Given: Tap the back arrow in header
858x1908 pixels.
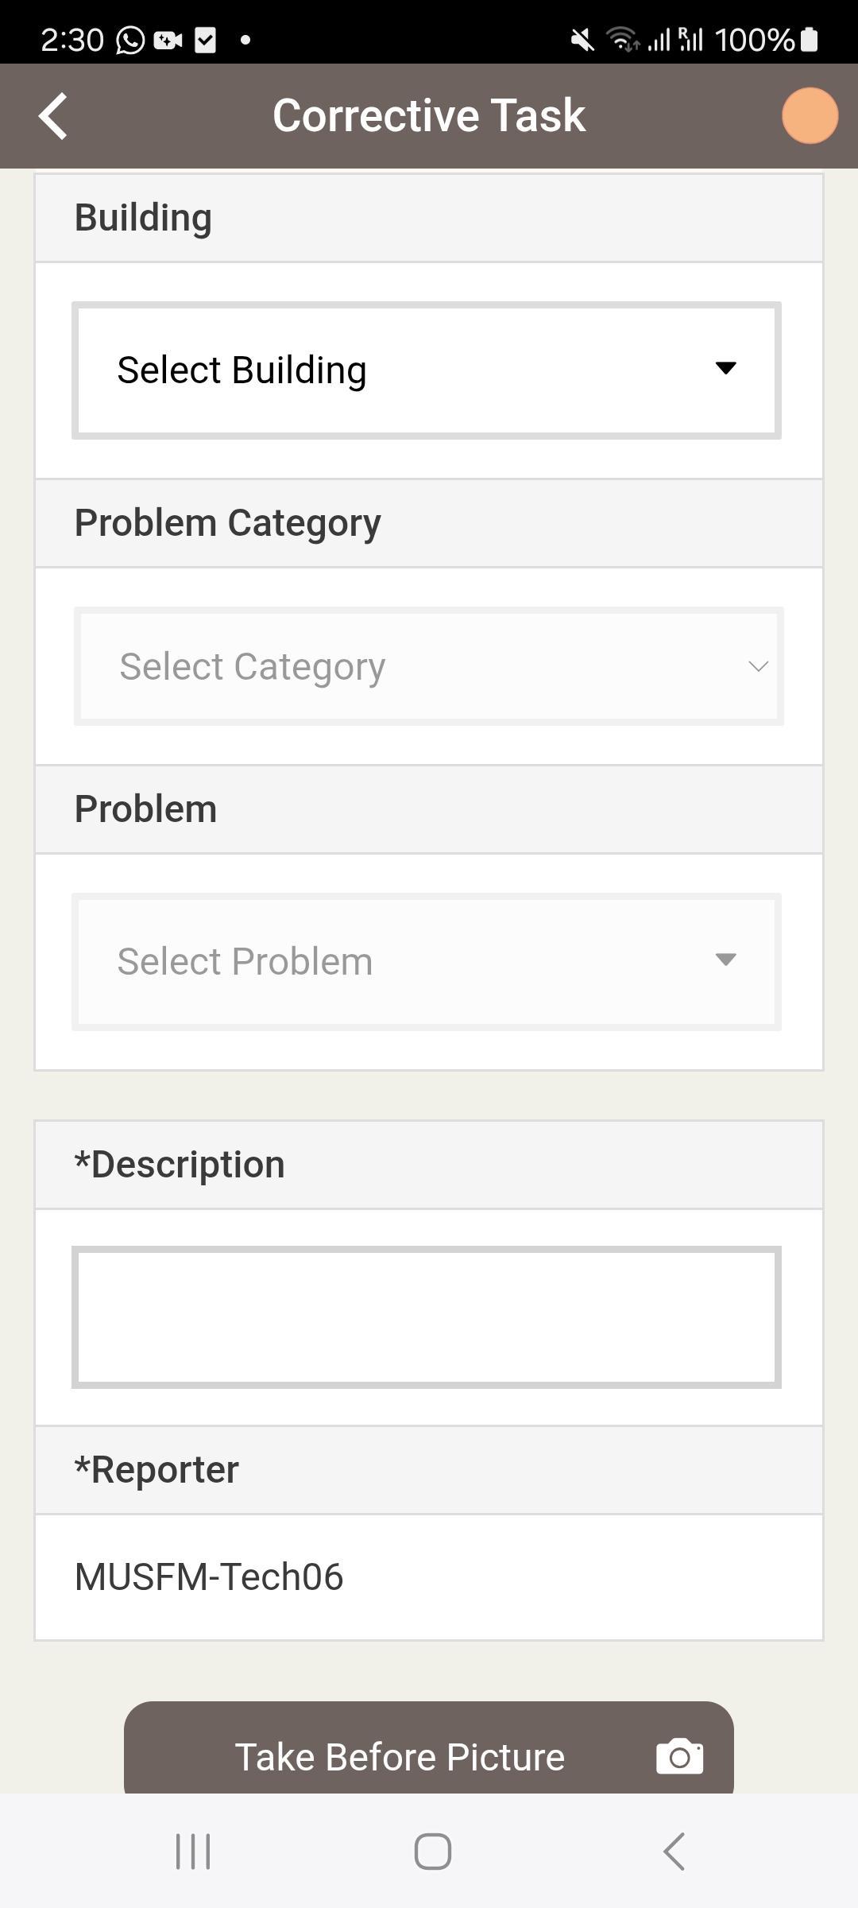Looking at the screenshot, I should coord(53,116).
